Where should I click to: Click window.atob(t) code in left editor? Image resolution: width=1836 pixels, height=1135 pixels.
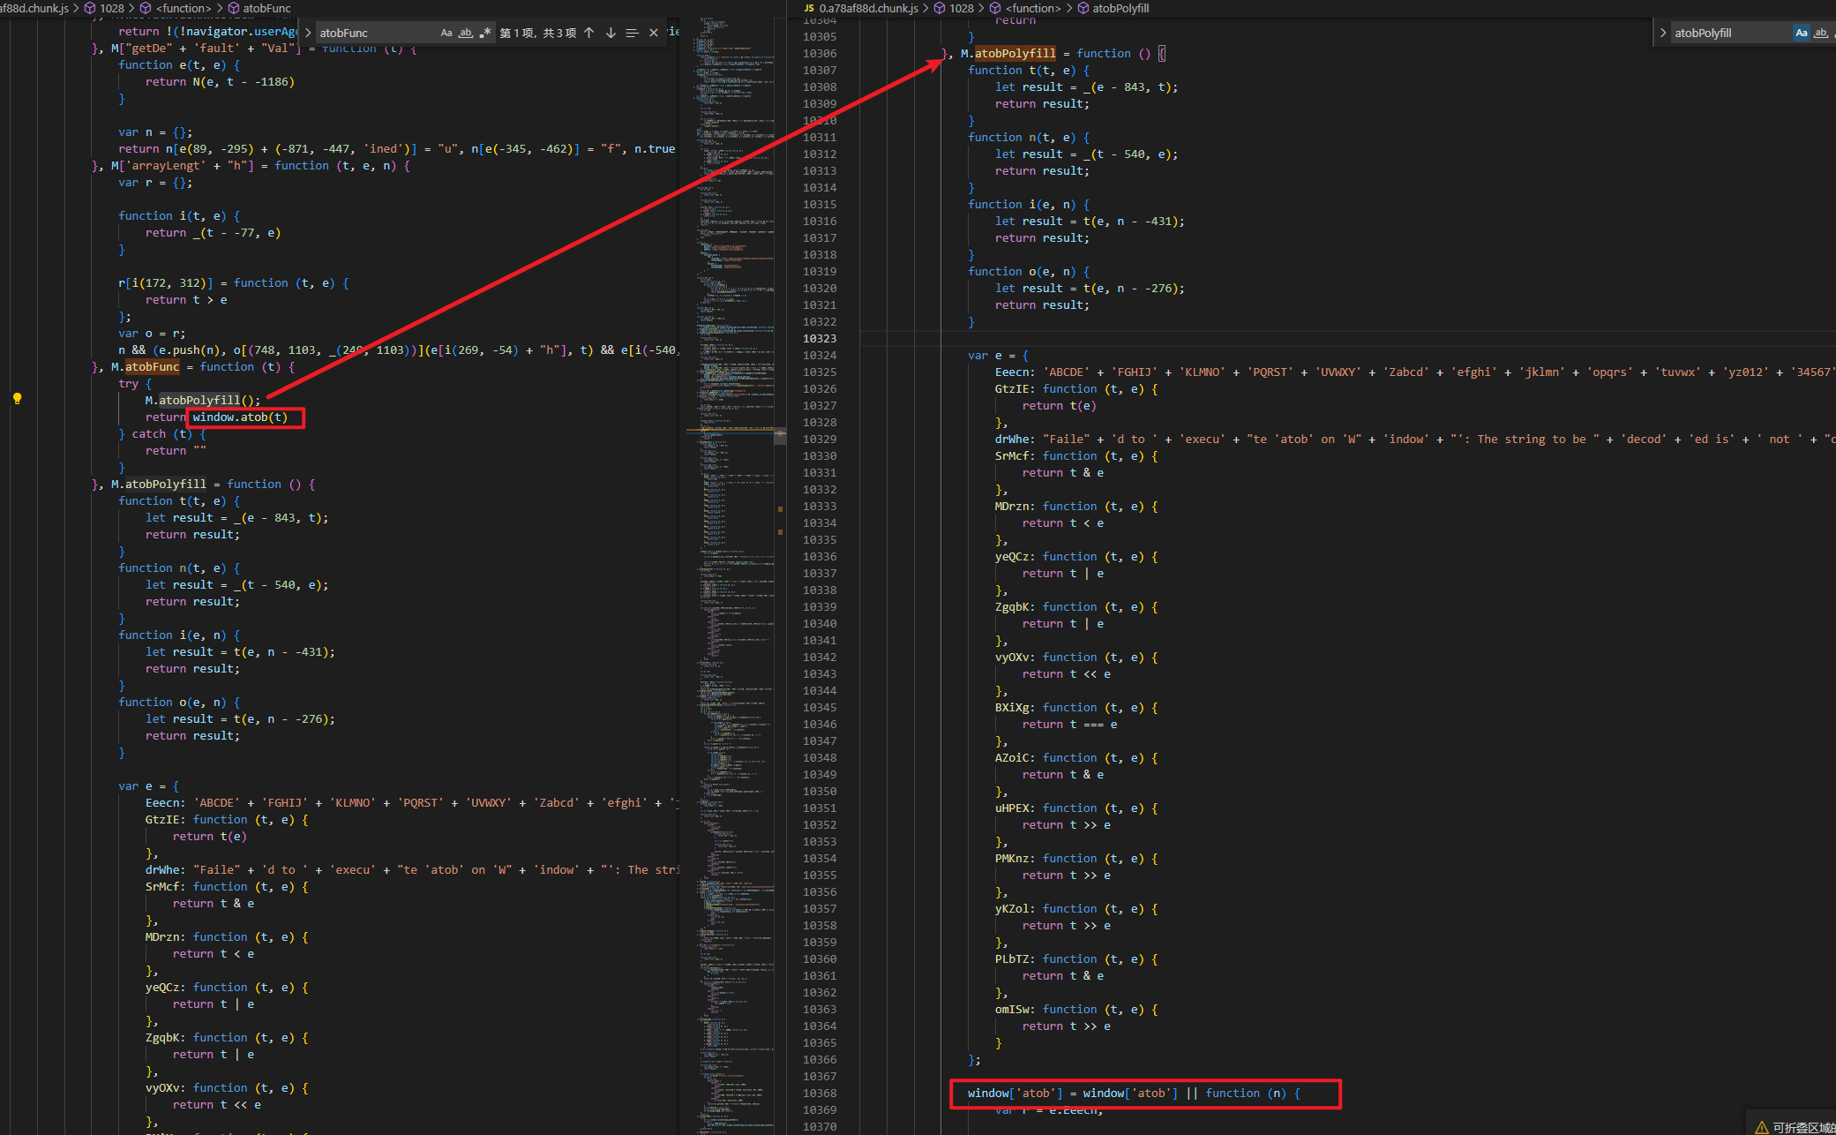pyautogui.click(x=240, y=417)
